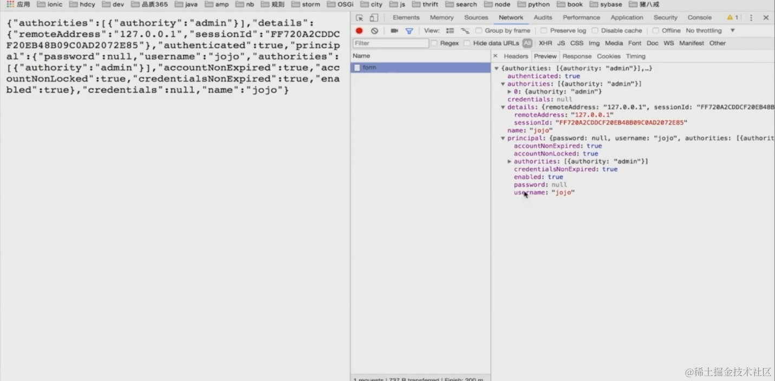Open the Security tab
775x381 pixels.
pyautogui.click(x=666, y=18)
